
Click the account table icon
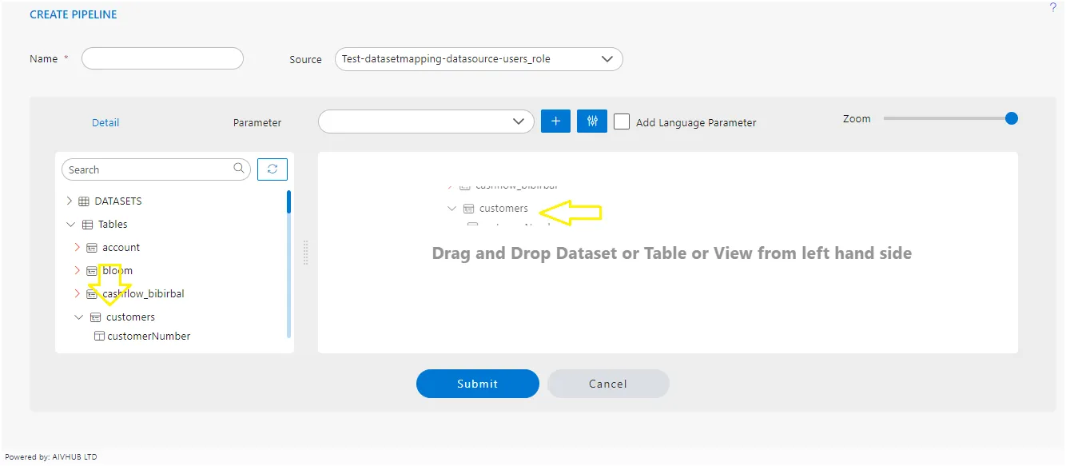click(92, 248)
